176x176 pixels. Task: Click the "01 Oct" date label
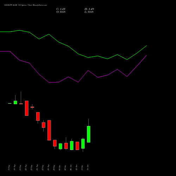(x=59, y=168)
